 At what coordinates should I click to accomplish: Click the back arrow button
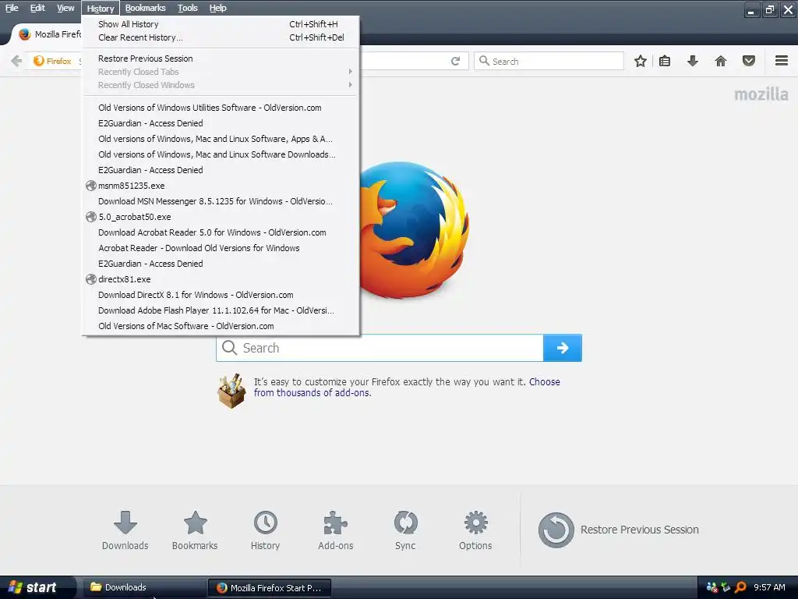pos(16,61)
